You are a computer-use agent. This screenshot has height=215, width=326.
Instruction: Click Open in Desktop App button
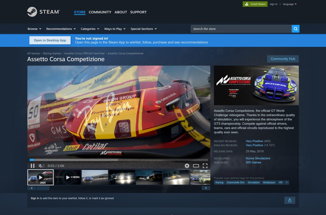coord(50,40)
